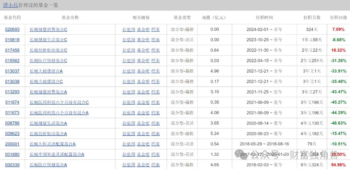Open 估值图 for 长城大健康混合A
This screenshot has height=169, width=350.
pos(129,71)
